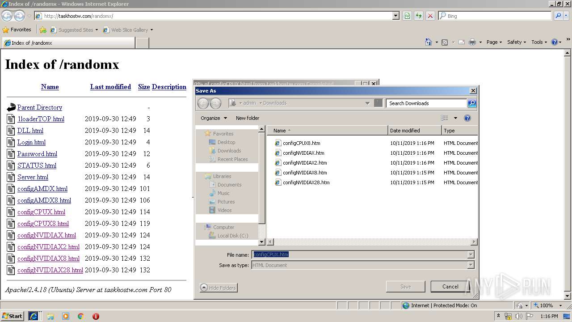Image resolution: width=572 pixels, height=322 pixels.
Task: Open the zoom level 100% dropdown
Action: pos(560,305)
